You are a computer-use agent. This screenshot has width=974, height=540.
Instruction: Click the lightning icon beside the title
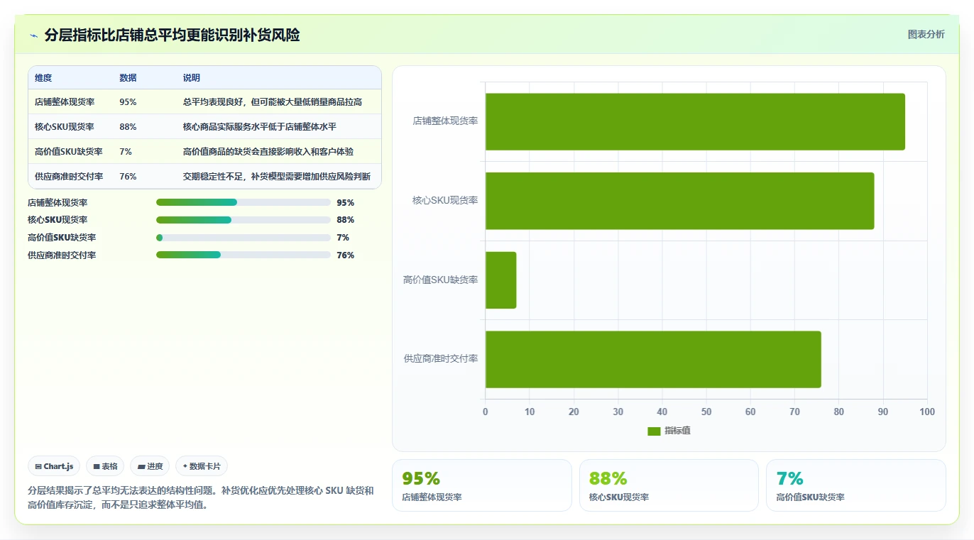(x=33, y=35)
